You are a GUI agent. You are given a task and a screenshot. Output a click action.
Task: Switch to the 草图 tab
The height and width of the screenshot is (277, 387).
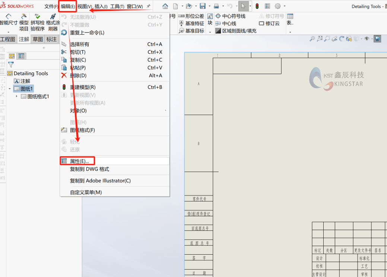coord(37,39)
